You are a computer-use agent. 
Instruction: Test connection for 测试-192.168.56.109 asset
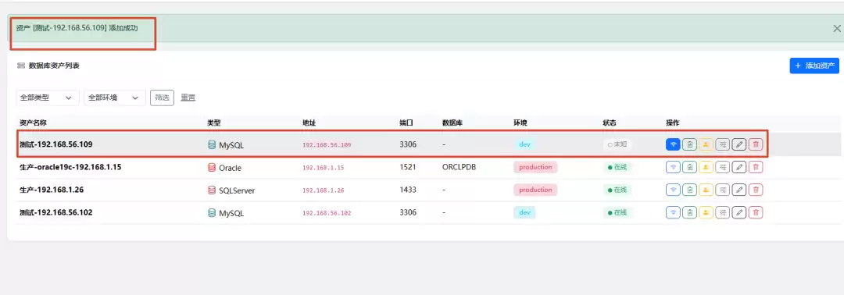(x=673, y=144)
